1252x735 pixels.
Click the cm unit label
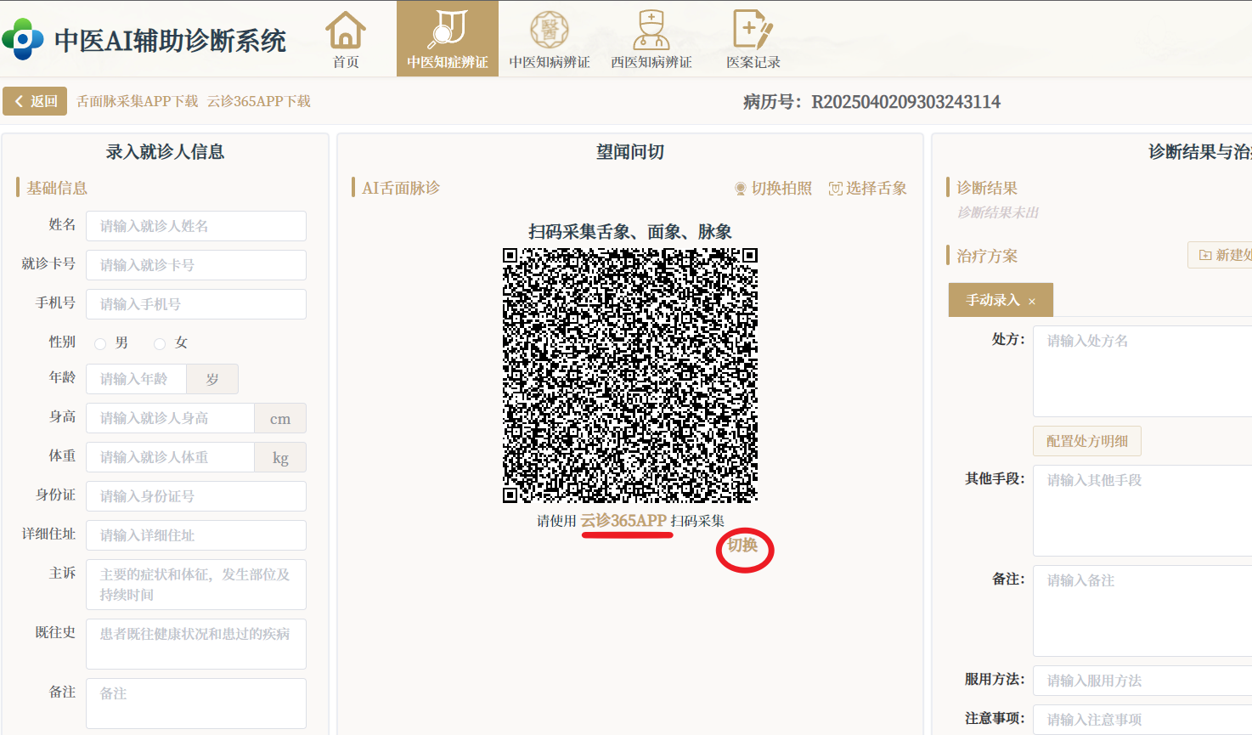pyautogui.click(x=280, y=418)
